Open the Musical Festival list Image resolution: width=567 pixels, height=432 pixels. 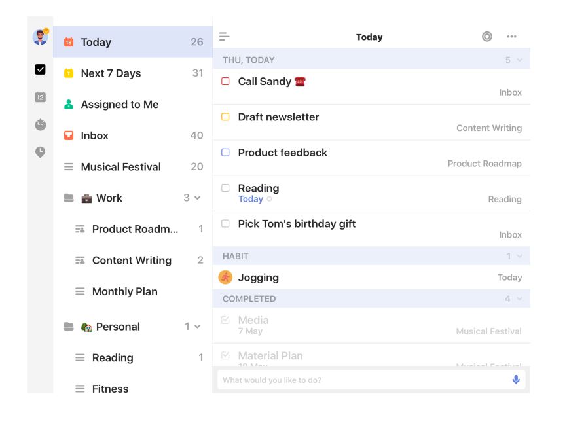tap(133, 167)
